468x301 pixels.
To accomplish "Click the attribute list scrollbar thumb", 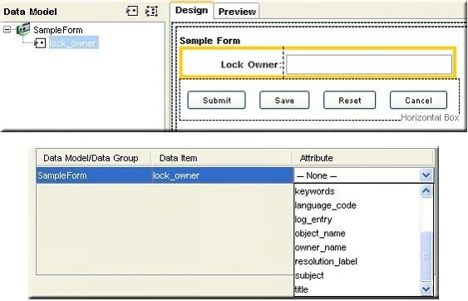I will (426, 256).
